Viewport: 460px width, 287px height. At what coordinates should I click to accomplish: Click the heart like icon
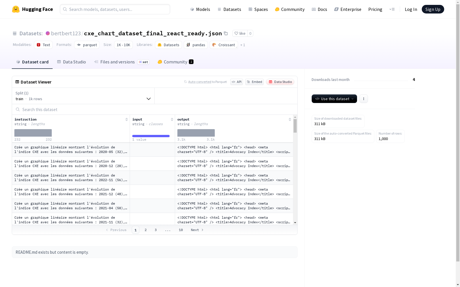pyautogui.click(x=236, y=33)
